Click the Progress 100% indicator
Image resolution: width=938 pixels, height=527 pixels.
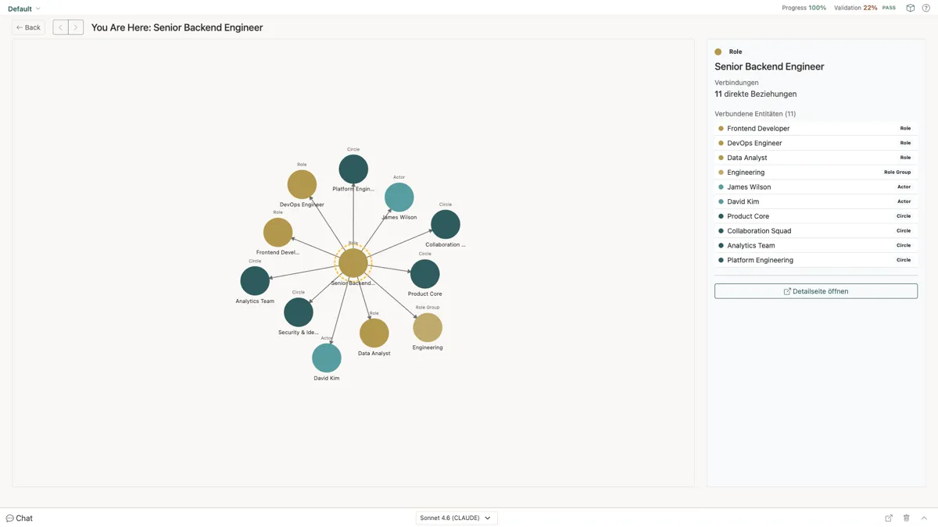pyautogui.click(x=804, y=8)
